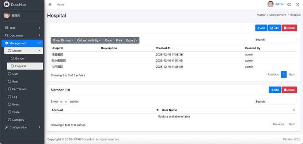
Task: Open the Export dropdown
Action: [x=132, y=40]
